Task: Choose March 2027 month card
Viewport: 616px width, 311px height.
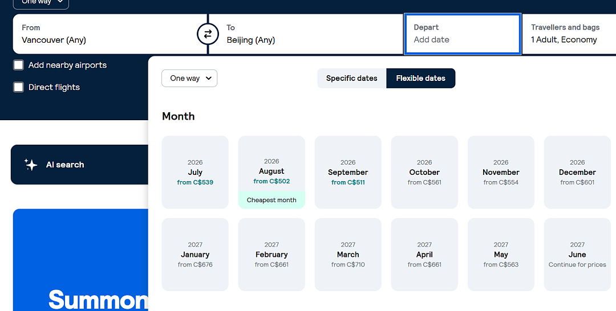Action: [x=348, y=255]
